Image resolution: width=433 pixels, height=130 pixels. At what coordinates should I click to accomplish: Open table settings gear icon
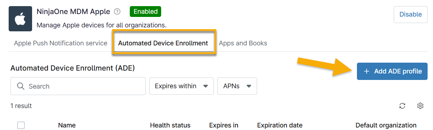[420, 106]
